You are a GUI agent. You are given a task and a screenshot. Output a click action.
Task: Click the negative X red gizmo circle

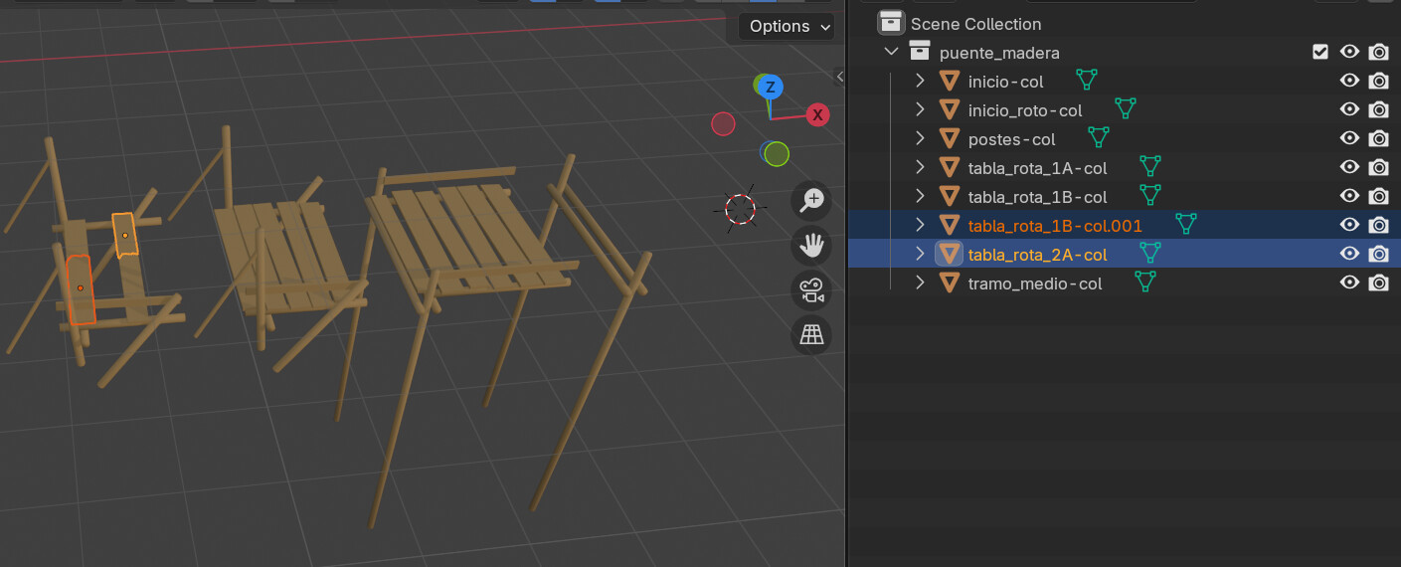point(723,123)
